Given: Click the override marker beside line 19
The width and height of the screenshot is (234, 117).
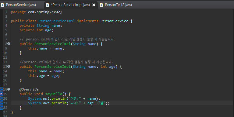Looking at the screenshot, I should pos(1,94).
